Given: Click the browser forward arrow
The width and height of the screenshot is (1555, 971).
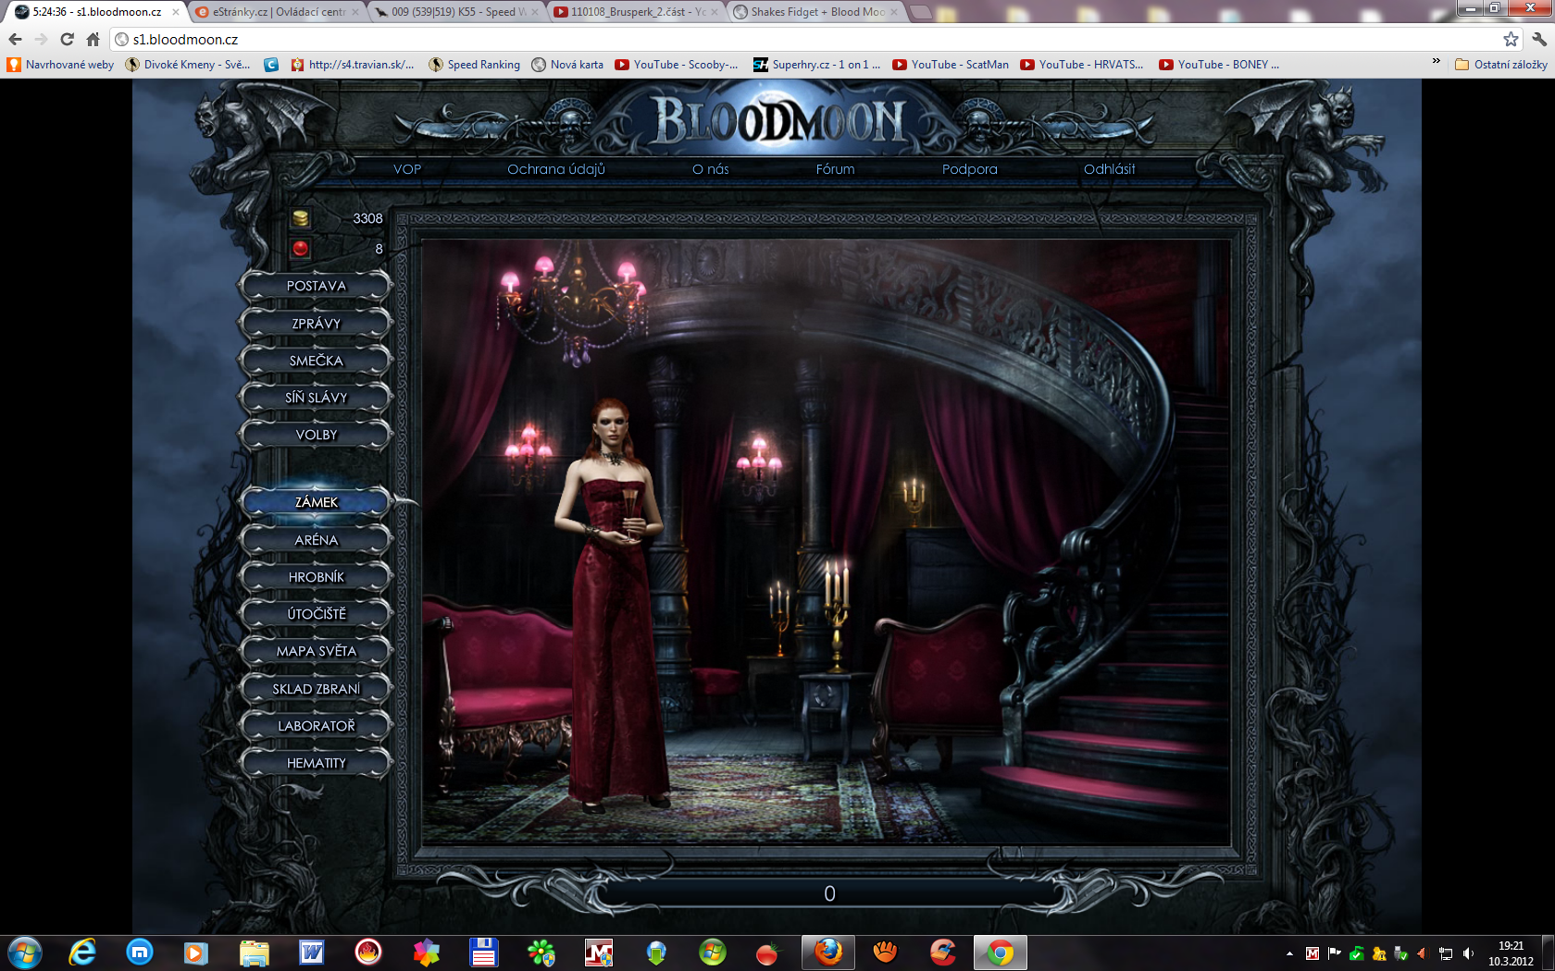Looking at the screenshot, I should 41,39.
